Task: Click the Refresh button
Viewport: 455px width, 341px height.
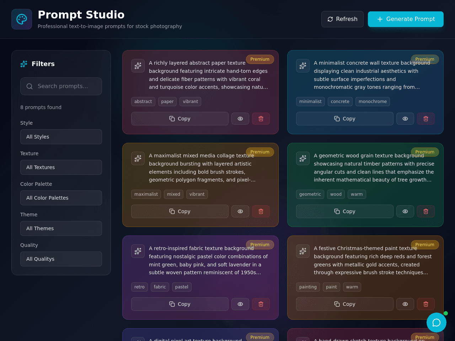Action: pyautogui.click(x=342, y=19)
